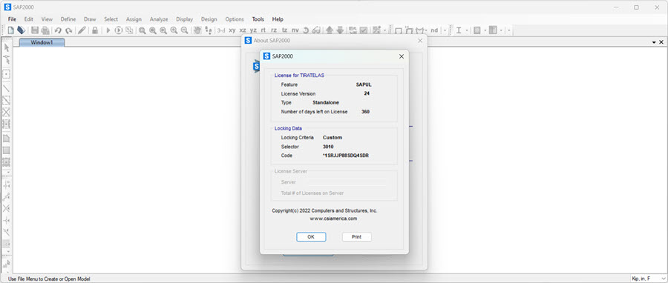Click the Draw Special Joint tool
Viewport: 668px width, 283px height.
(7, 74)
